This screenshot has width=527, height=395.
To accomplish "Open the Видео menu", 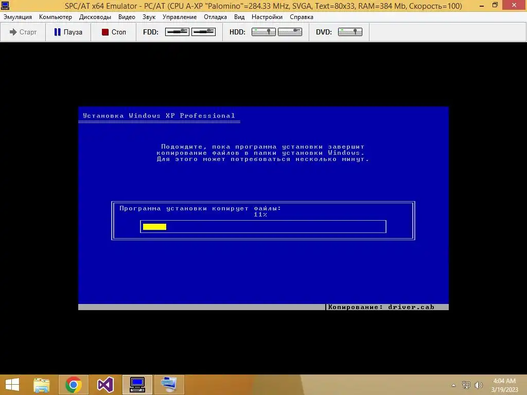I will pyautogui.click(x=127, y=17).
